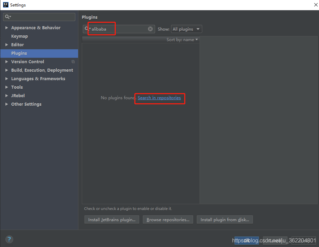This screenshot has width=319, height=247.
Task: Select Appearance & Behavior category
Action: pos(36,28)
